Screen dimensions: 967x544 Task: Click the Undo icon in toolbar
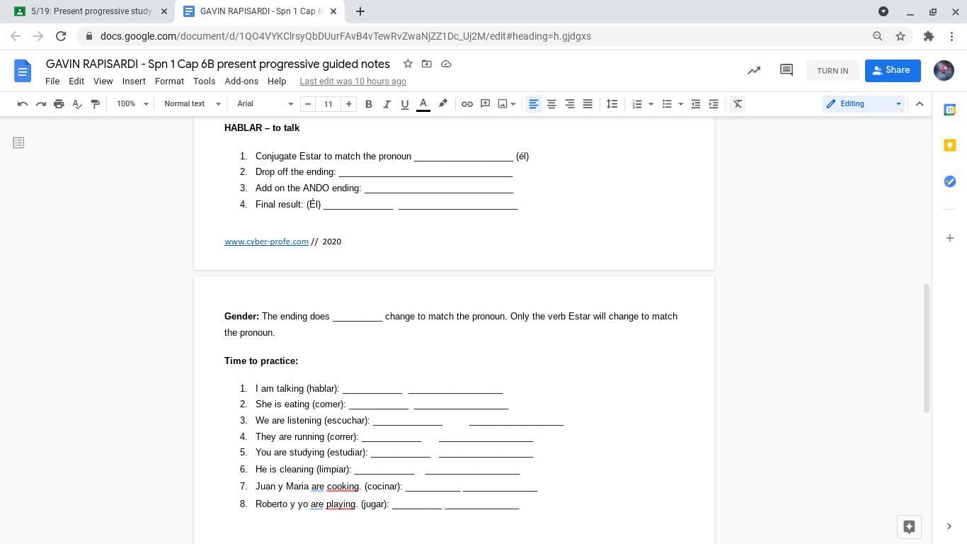click(23, 104)
